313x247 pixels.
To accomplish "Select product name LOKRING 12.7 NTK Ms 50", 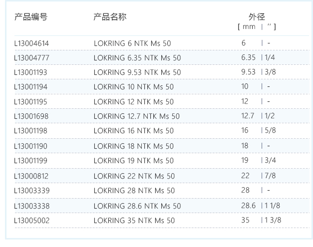I will [137, 116].
